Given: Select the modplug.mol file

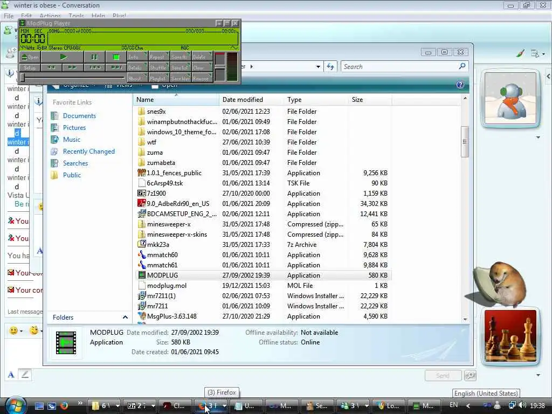Looking at the screenshot, I should (167, 286).
